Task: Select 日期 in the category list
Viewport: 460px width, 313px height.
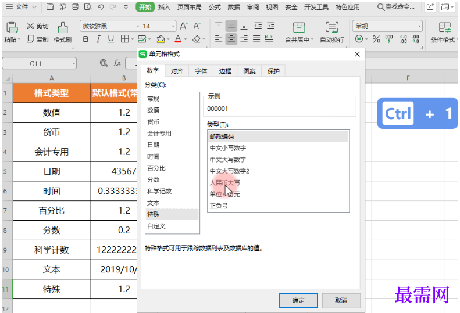Action: (x=154, y=145)
